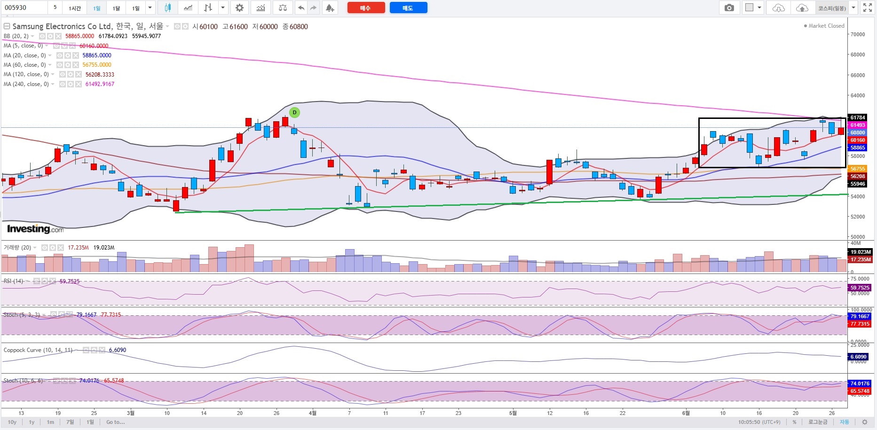Open settings for the Samsung Electronics main series

click(185, 27)
